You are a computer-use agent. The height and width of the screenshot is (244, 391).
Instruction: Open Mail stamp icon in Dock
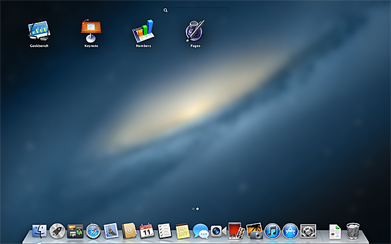[x=111, y=231]
